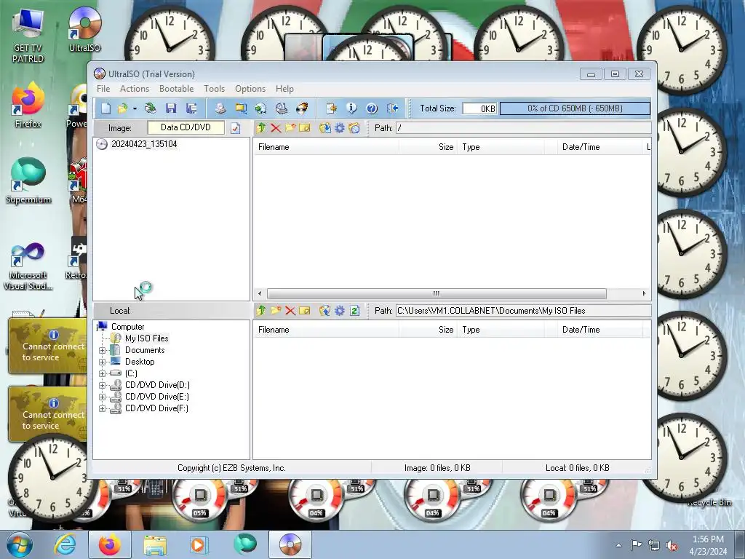Click the Image pane horizontal scrollbar thumb
The width and height of the screenshot is (745, 559).
(x=437, y=293)
